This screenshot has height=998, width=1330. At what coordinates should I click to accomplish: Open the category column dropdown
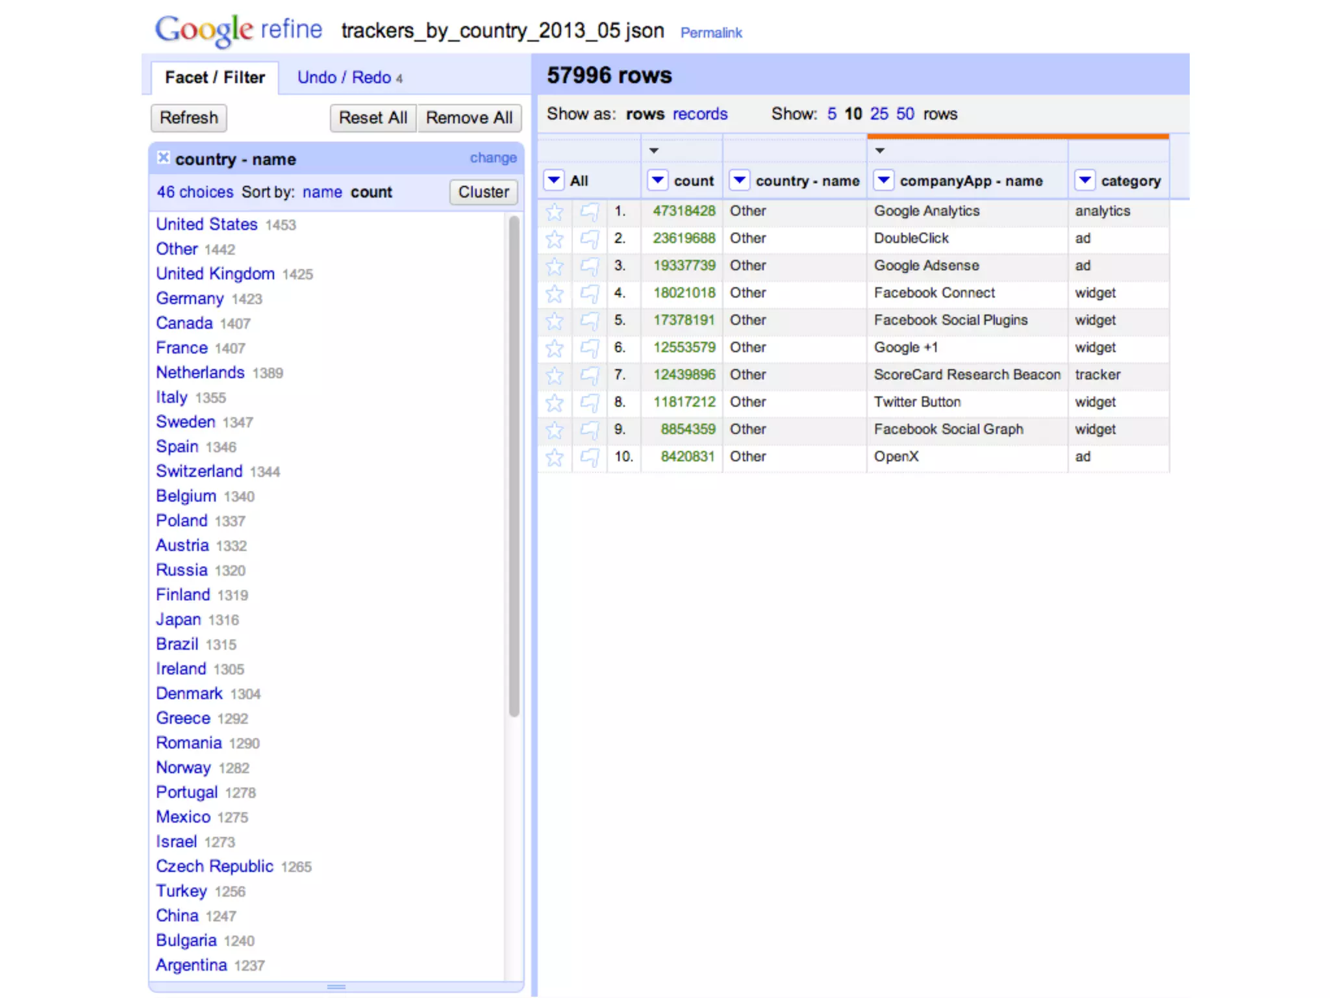(1085, 180)
